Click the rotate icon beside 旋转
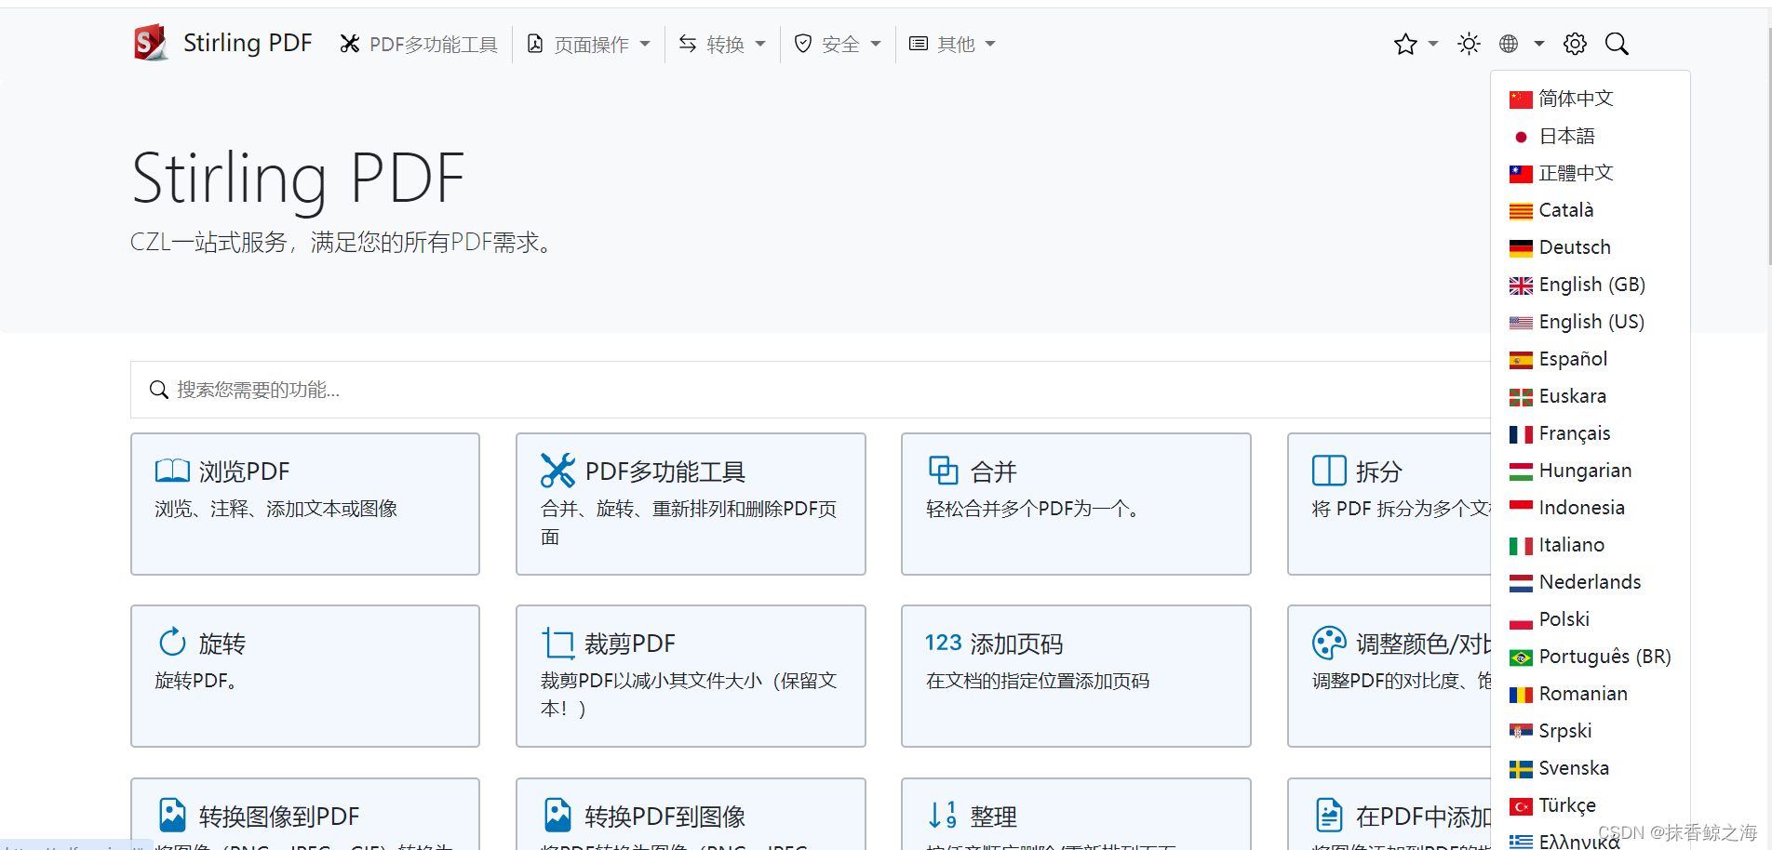1772x850 pixels. click(172, 642)
